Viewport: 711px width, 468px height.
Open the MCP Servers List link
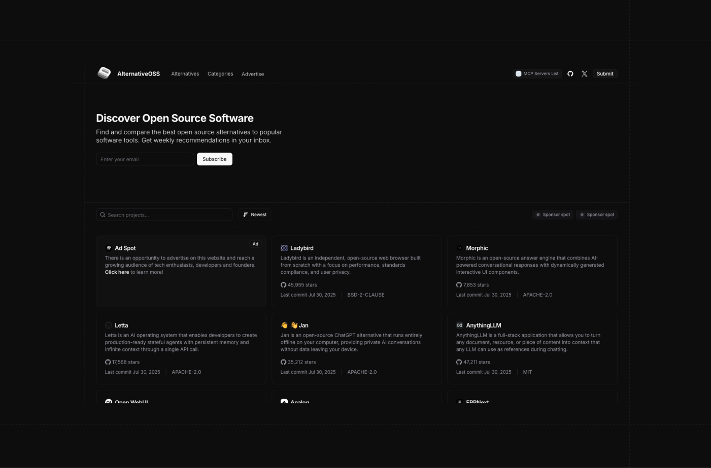(x=537, y=74)
